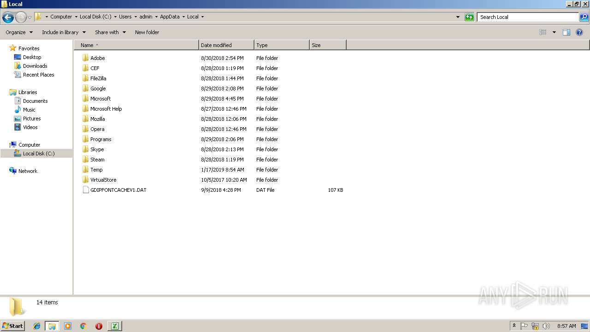Open Downloads in Favorites

pos(35,66)
